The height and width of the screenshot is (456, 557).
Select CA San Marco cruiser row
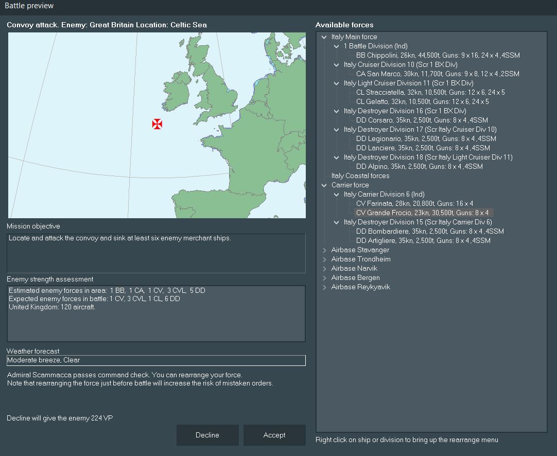click(x=438, y=74)
